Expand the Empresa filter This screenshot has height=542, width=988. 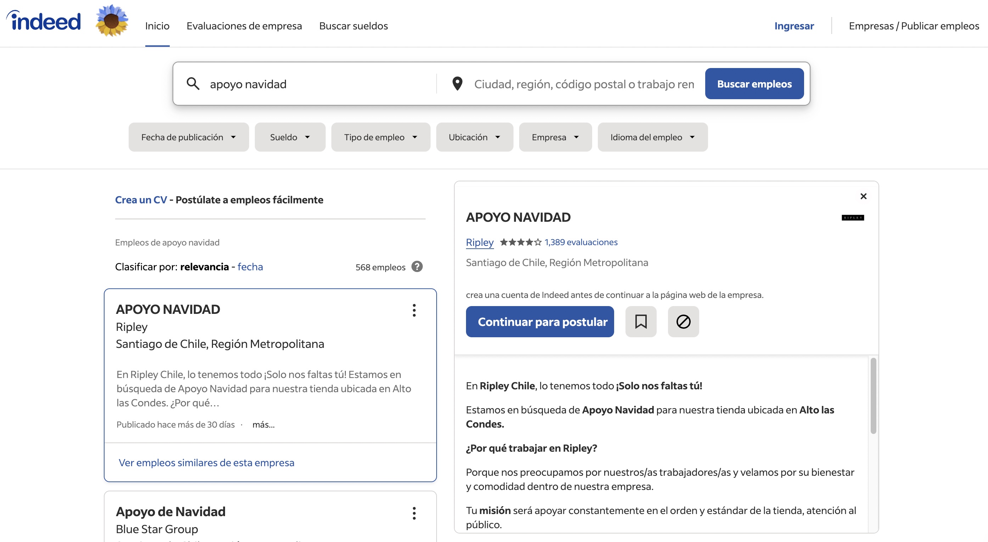[x=555, y=137]
